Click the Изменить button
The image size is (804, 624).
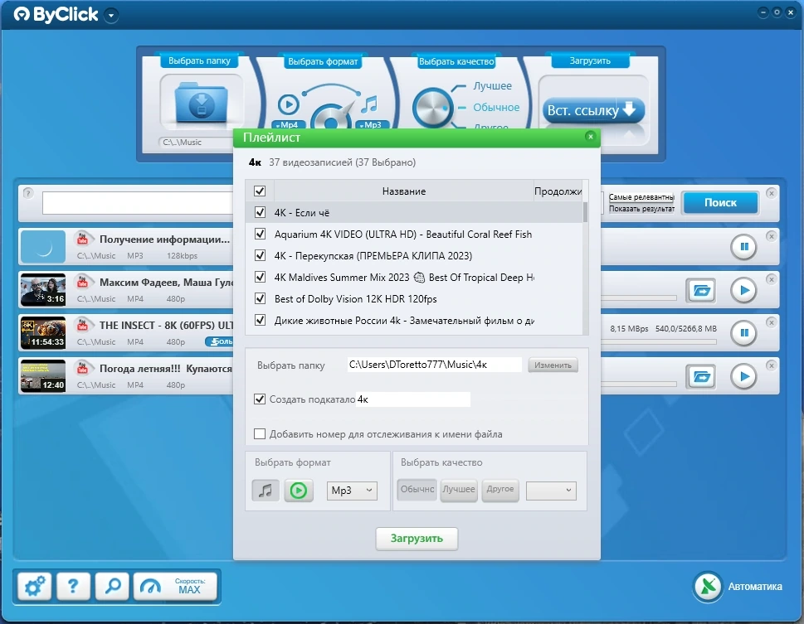[553, 365]
